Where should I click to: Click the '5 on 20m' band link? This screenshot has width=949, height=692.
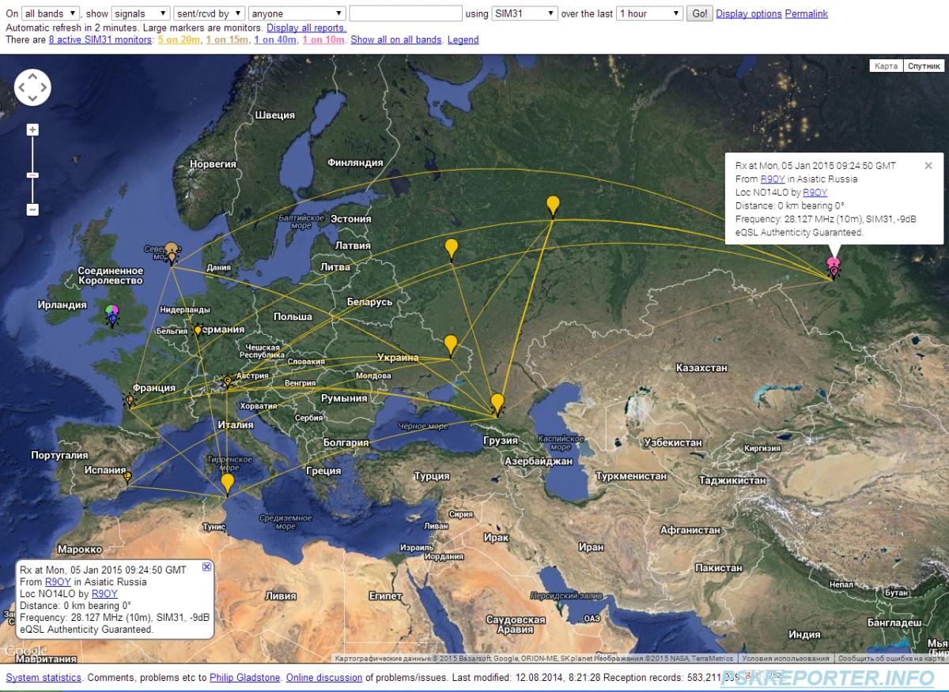tap(179, 39)
